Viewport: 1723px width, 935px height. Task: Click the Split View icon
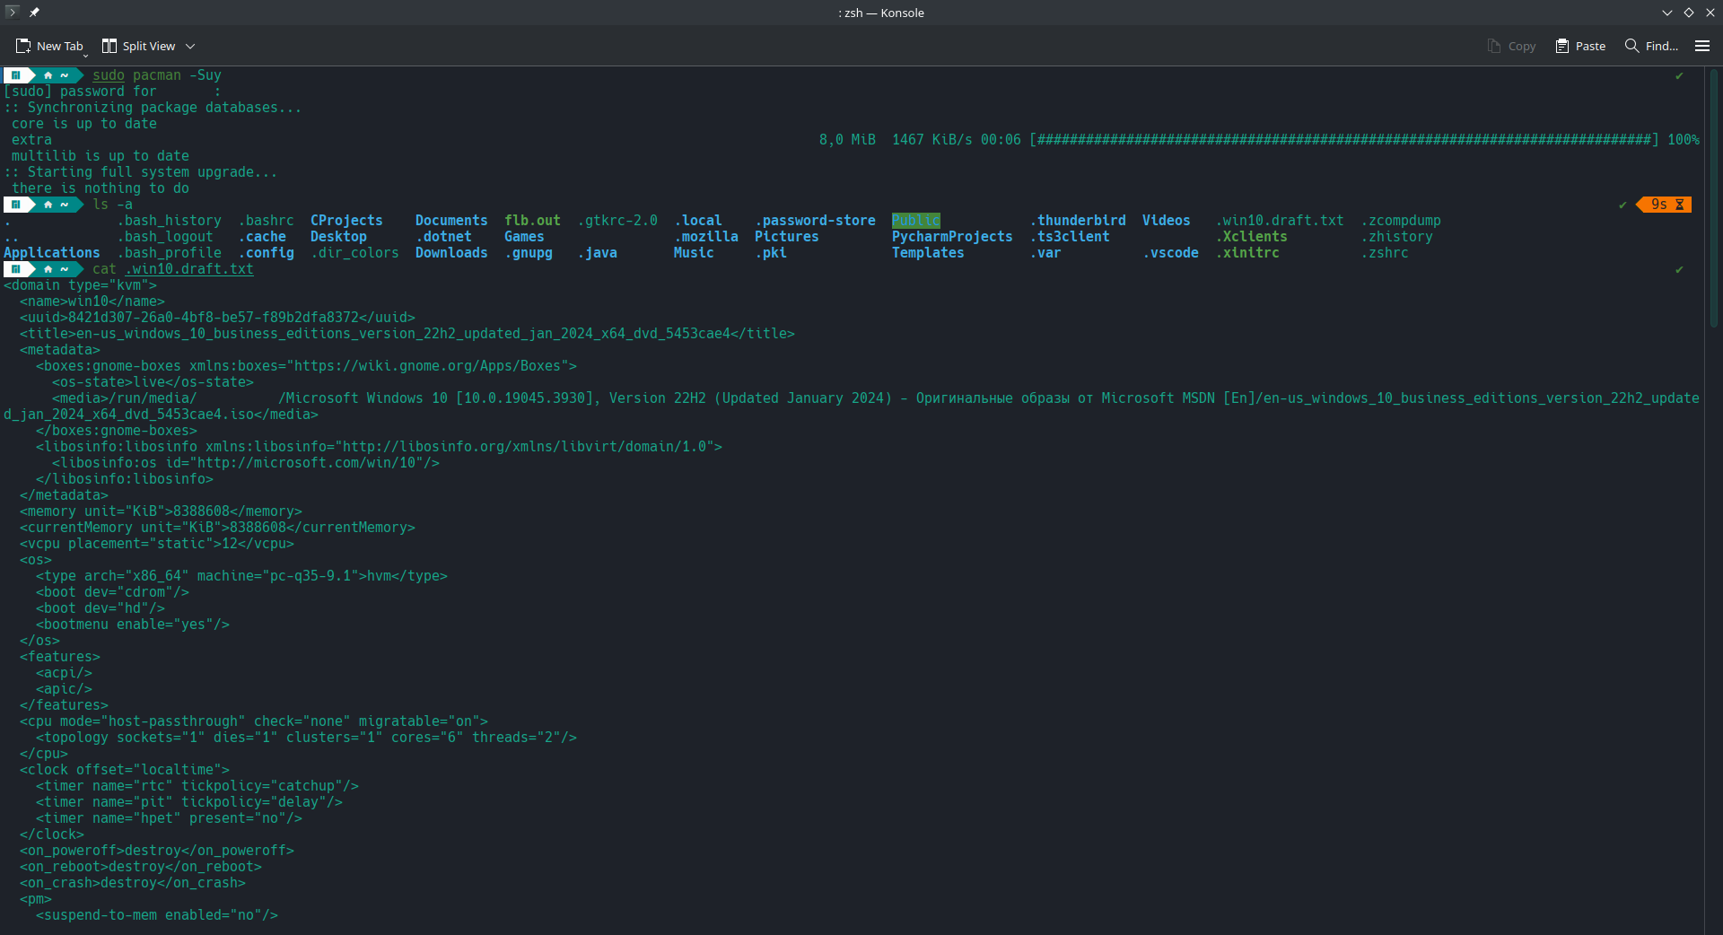pyautogui.click(x=109, y=46)
